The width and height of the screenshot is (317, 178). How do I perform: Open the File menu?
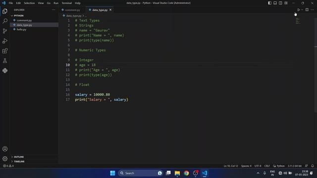(11, 3)
